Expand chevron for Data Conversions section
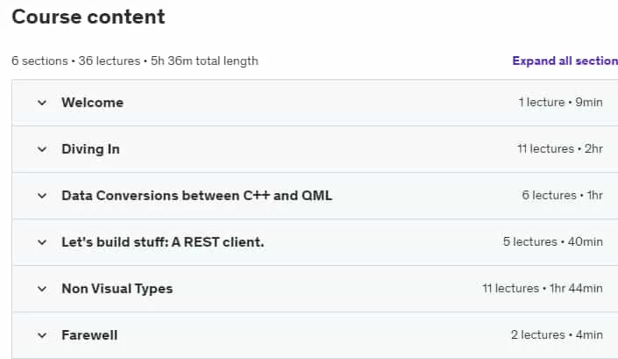The image size is (618, 359). pos(42,196)
